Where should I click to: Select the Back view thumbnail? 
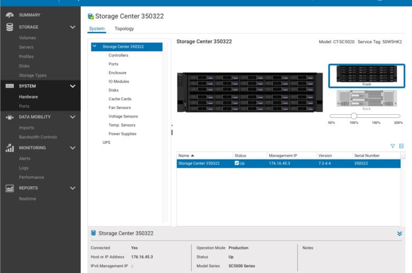(367, 99)
